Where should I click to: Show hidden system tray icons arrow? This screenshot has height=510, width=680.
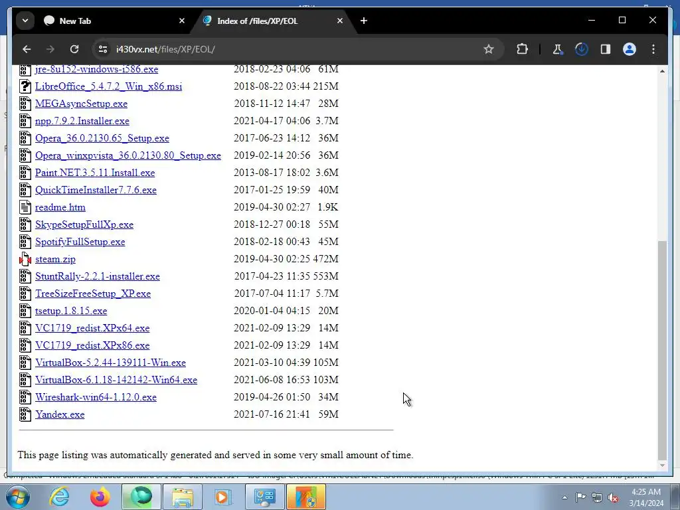[564, 497]
